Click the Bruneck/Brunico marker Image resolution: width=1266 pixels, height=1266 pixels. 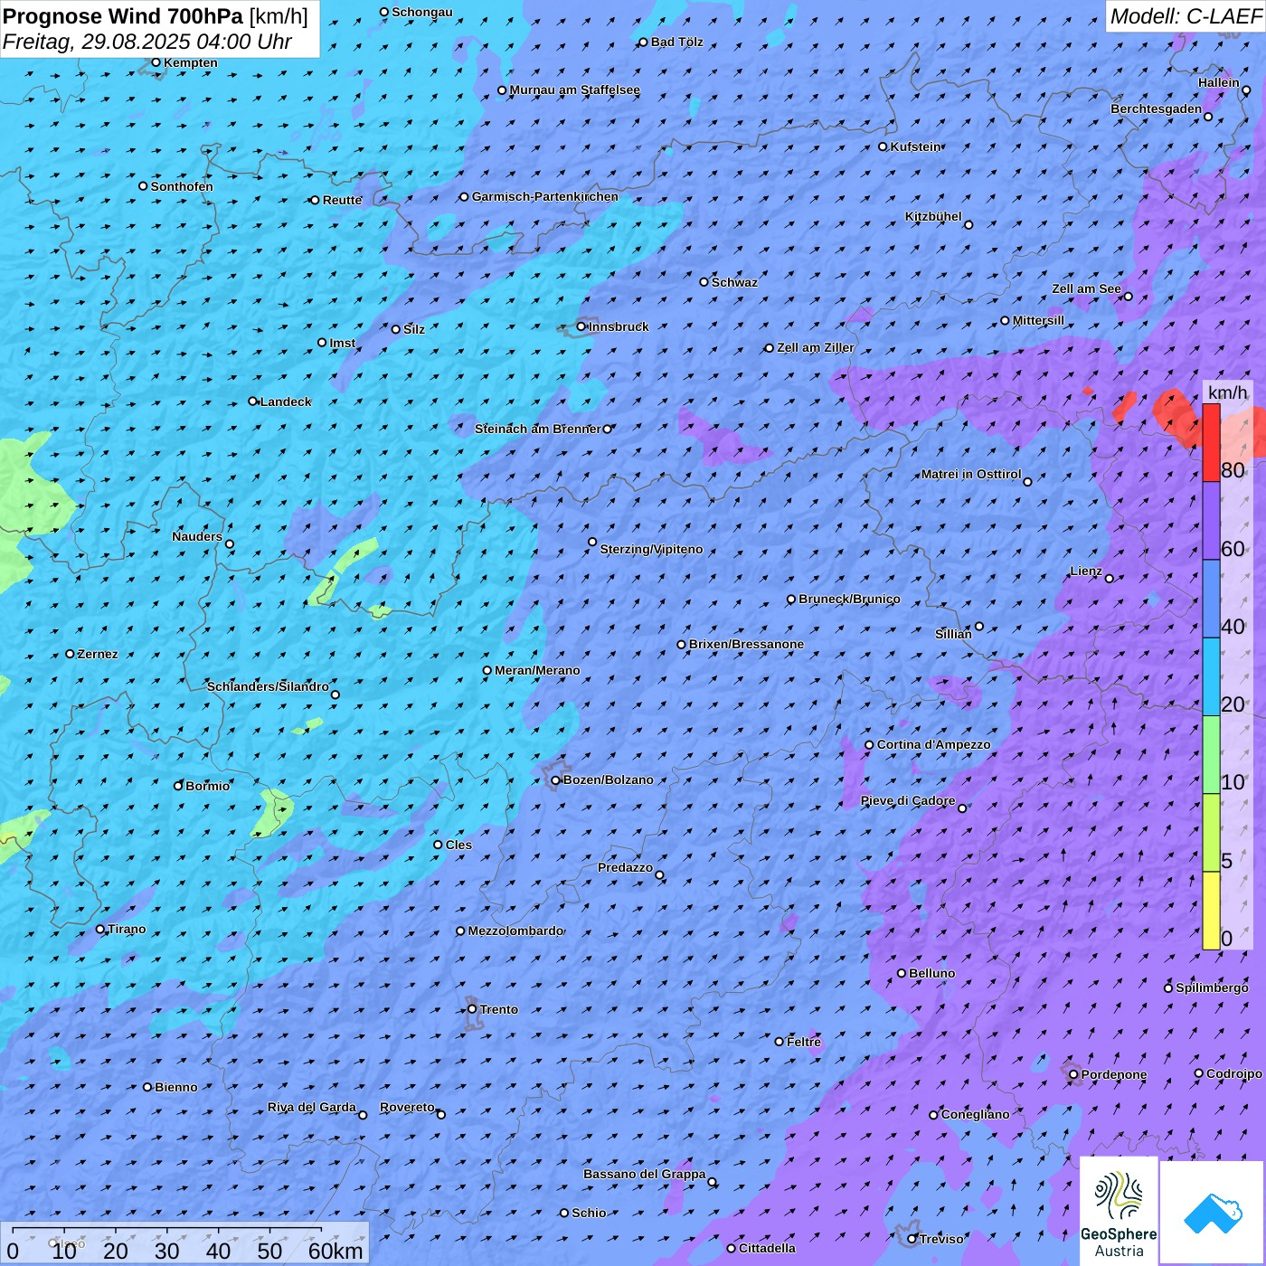[791, 599]
